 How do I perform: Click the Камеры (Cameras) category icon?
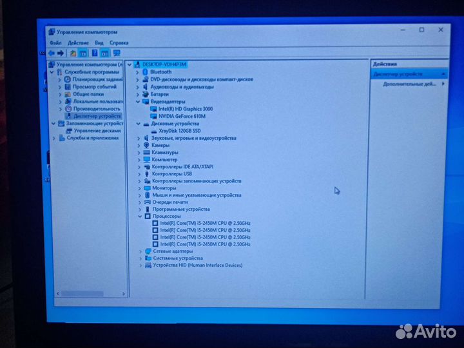(146, 145)
